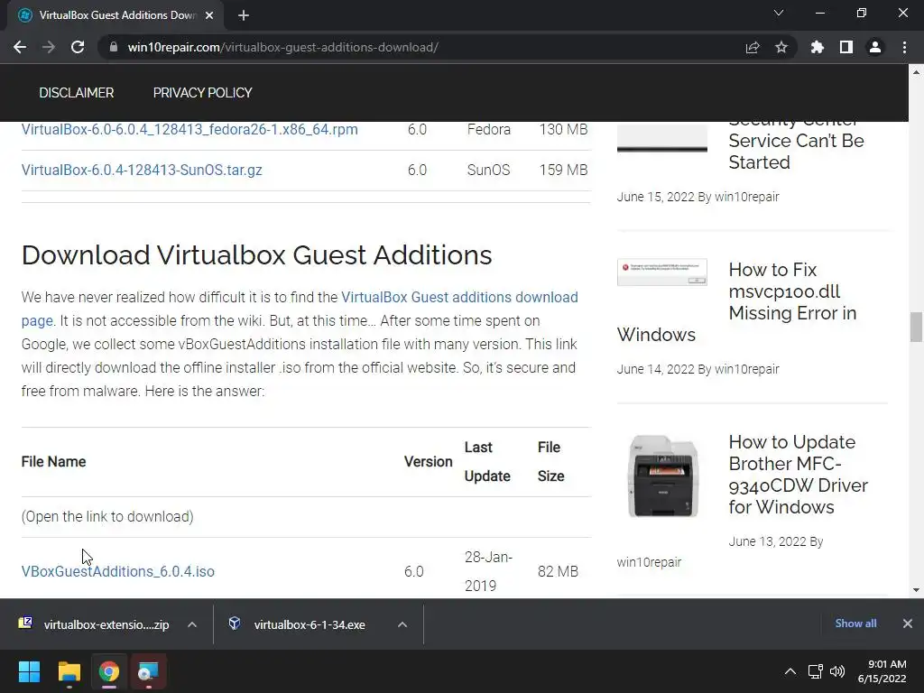Open Security Center Service article

pyautogui.click(x=796, y=141)
